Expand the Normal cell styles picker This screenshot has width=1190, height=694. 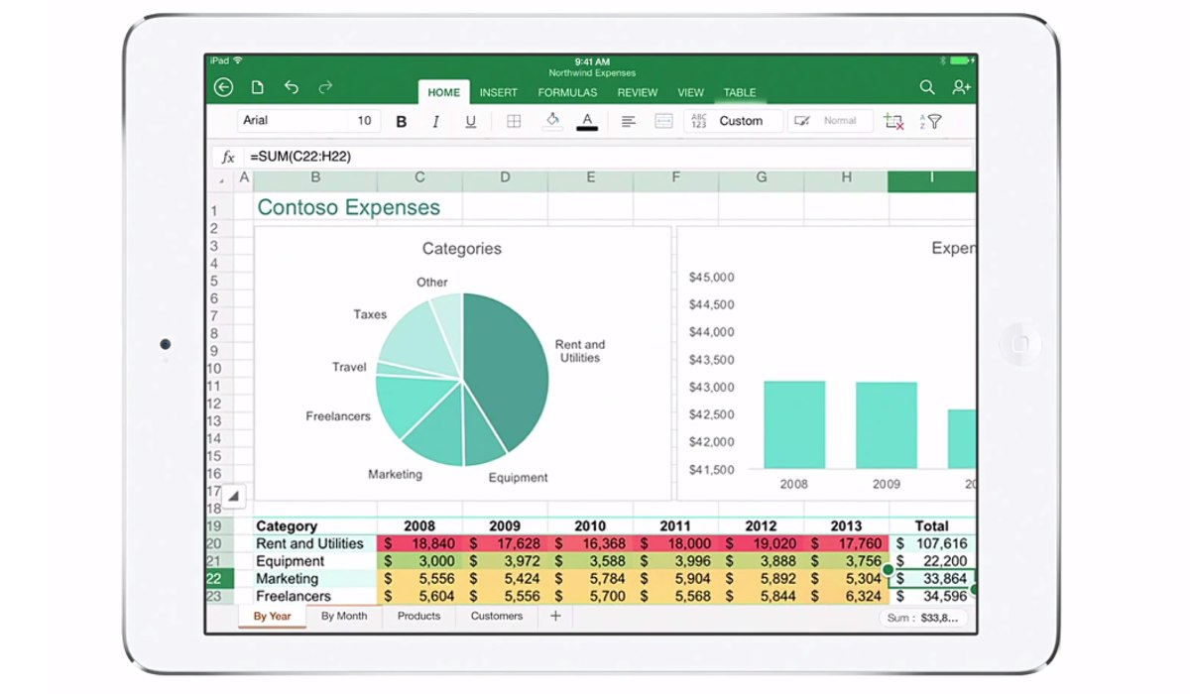830,121
